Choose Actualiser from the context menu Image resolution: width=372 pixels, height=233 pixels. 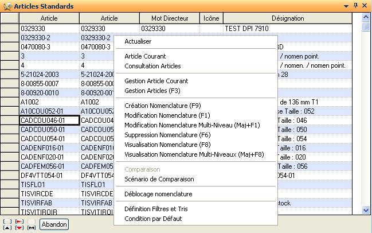(139, 41)
